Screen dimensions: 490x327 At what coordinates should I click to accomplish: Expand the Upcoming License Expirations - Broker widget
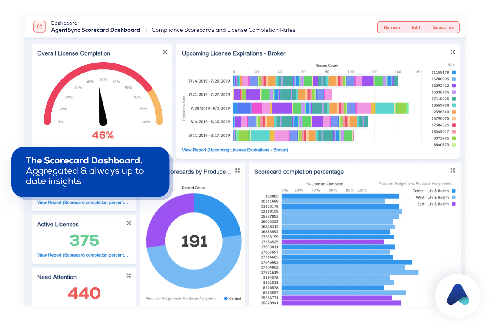coord(453,52)
